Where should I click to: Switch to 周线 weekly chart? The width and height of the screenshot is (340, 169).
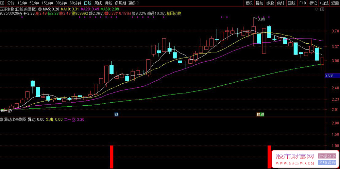(98, 3)
